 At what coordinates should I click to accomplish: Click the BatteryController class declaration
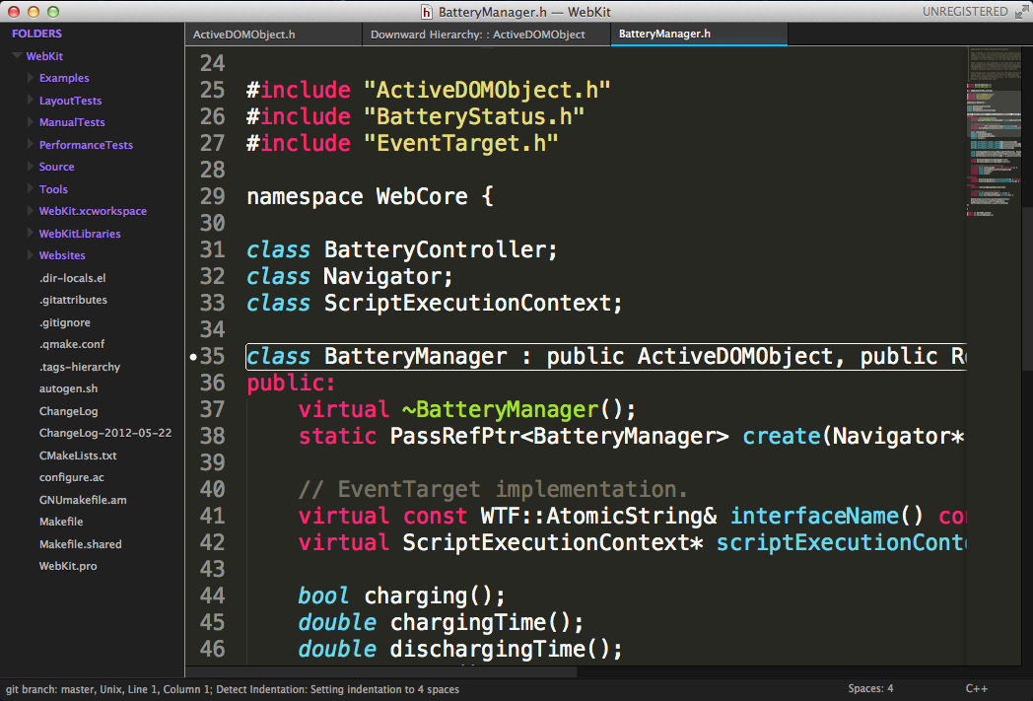(402, 249)
